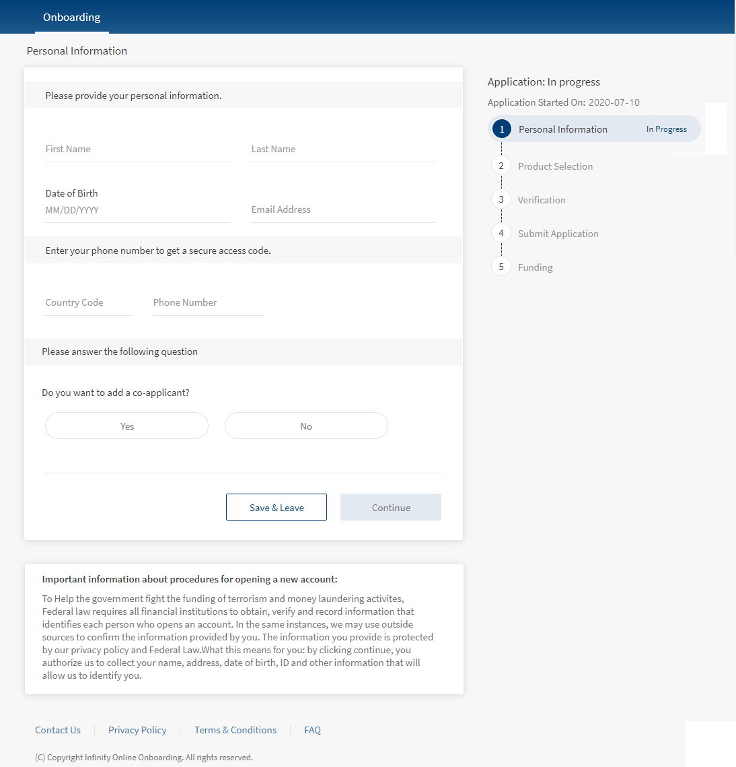Screen dimensions: 736x767
Task: Open the Privacy Policy footer link
Action: point(137,730)
